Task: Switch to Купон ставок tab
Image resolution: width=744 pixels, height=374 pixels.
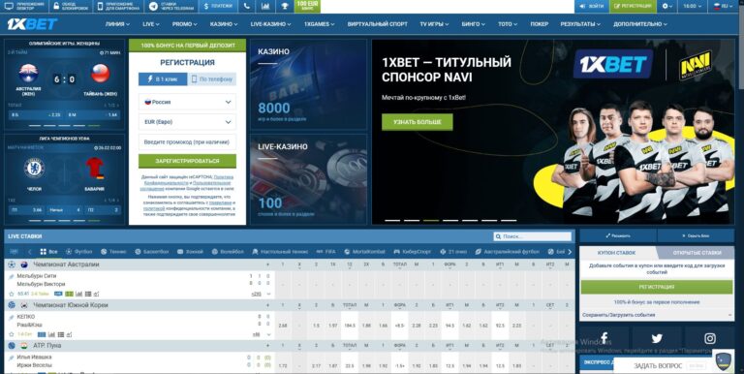Action: (x=616, y=253)
